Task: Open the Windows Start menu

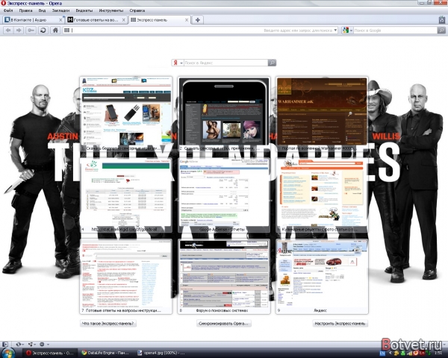Action: 8,353
